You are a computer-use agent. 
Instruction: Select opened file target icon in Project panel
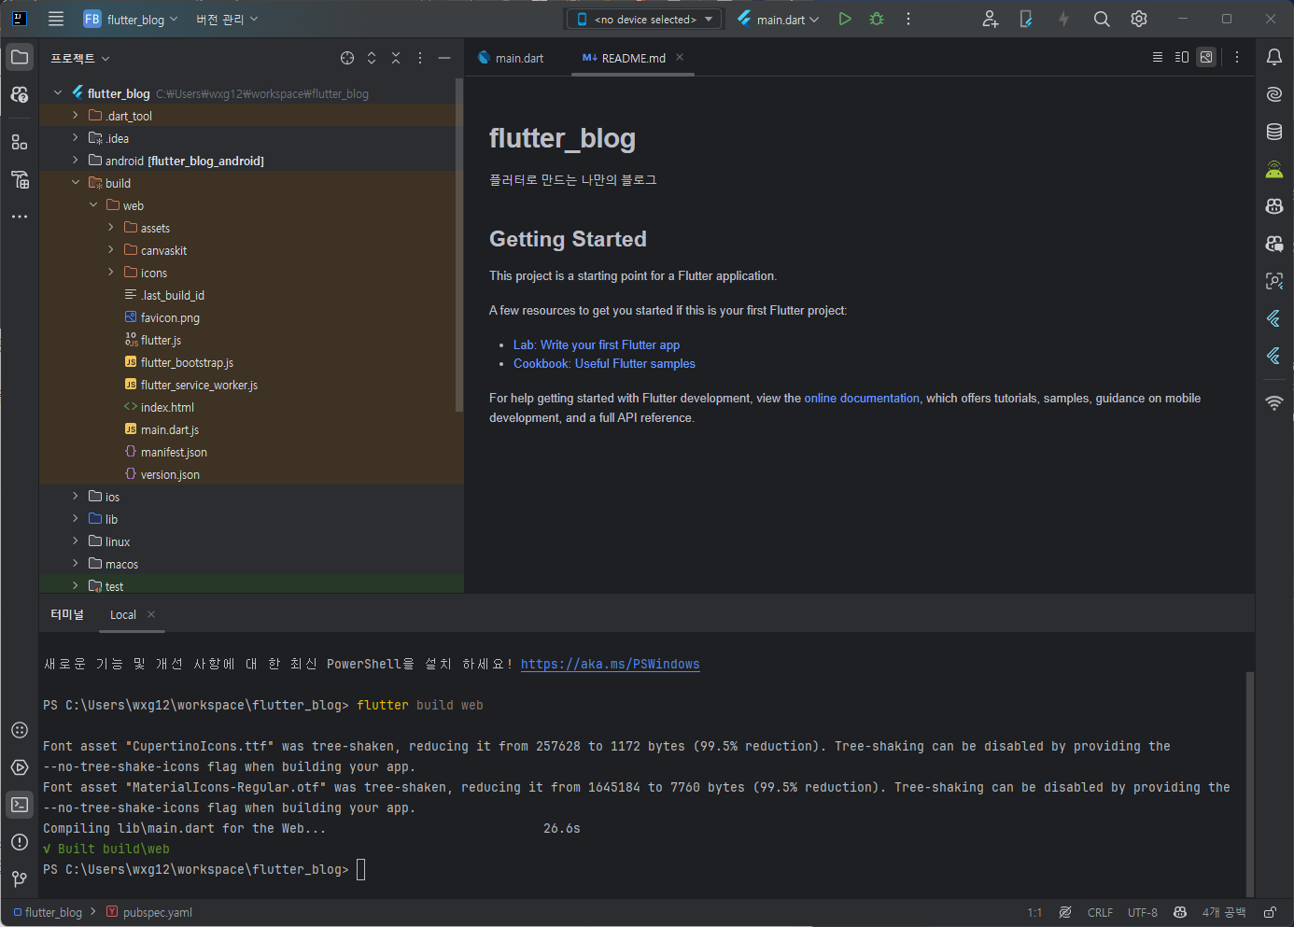(347, 58)
